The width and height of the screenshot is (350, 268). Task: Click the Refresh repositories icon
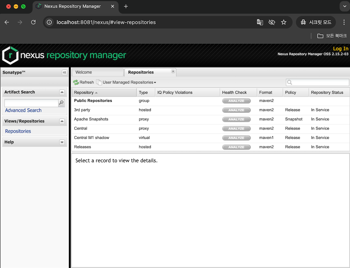click(x=76, y=82)
